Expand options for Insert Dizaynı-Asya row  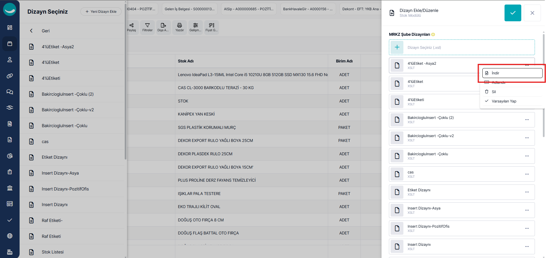coord(527,210)
